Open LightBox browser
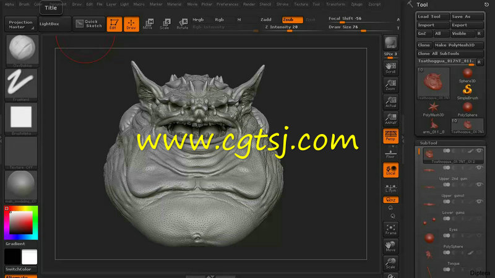This screenshot has width=495, height=278. click(54, 24)
